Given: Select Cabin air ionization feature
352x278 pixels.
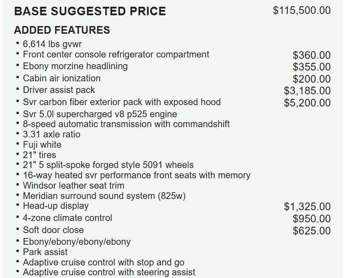Looking at the screenshot, I should coord(62,78).
